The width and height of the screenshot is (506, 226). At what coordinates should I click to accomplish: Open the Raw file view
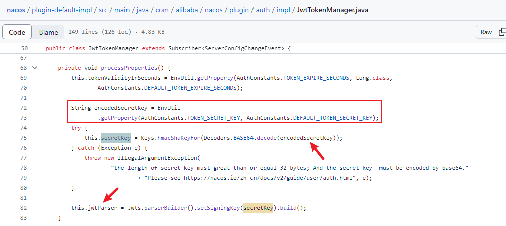[x=486, y=32]
